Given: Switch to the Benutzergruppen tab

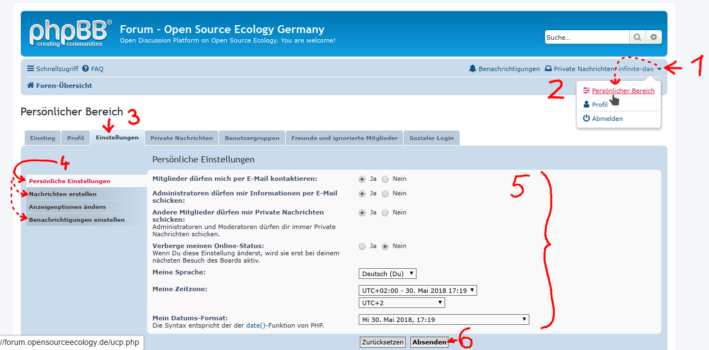Looking at the screenshot, I should pos(252,138).
